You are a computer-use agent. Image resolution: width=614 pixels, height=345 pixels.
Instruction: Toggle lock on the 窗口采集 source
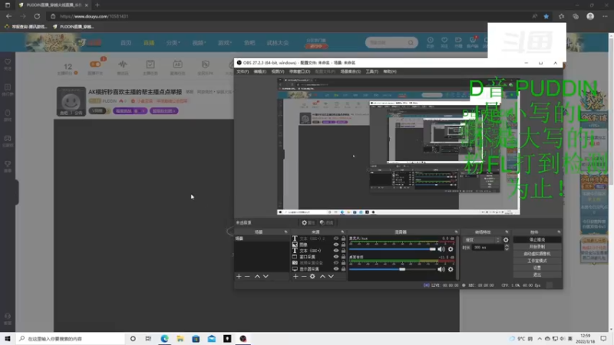[x=343, y=257]
